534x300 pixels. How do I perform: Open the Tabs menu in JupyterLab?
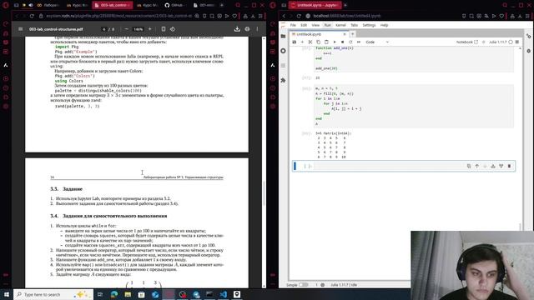(x=354, y=25)
